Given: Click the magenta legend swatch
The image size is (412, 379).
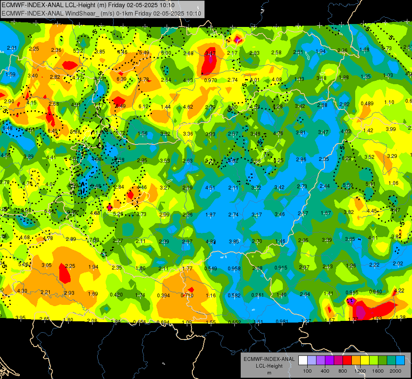Looking at the screenshot, I should point(338,360).
